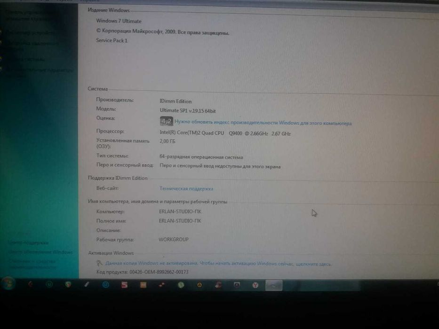Open the blue smiley face taskbar icon
The width and height of the screenshot is (439, 329).
coord(105,285)
